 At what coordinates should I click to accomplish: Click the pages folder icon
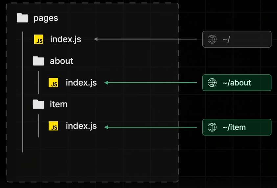(x=22, y=18)
